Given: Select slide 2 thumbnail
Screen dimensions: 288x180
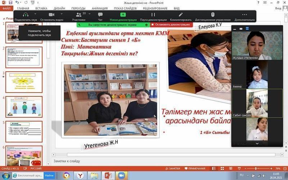Looking at the screenshot, I should pyautogui.click(x=24, y=57).
